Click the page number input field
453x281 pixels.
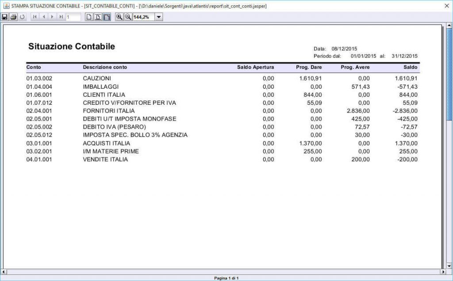tap(73, 17)
